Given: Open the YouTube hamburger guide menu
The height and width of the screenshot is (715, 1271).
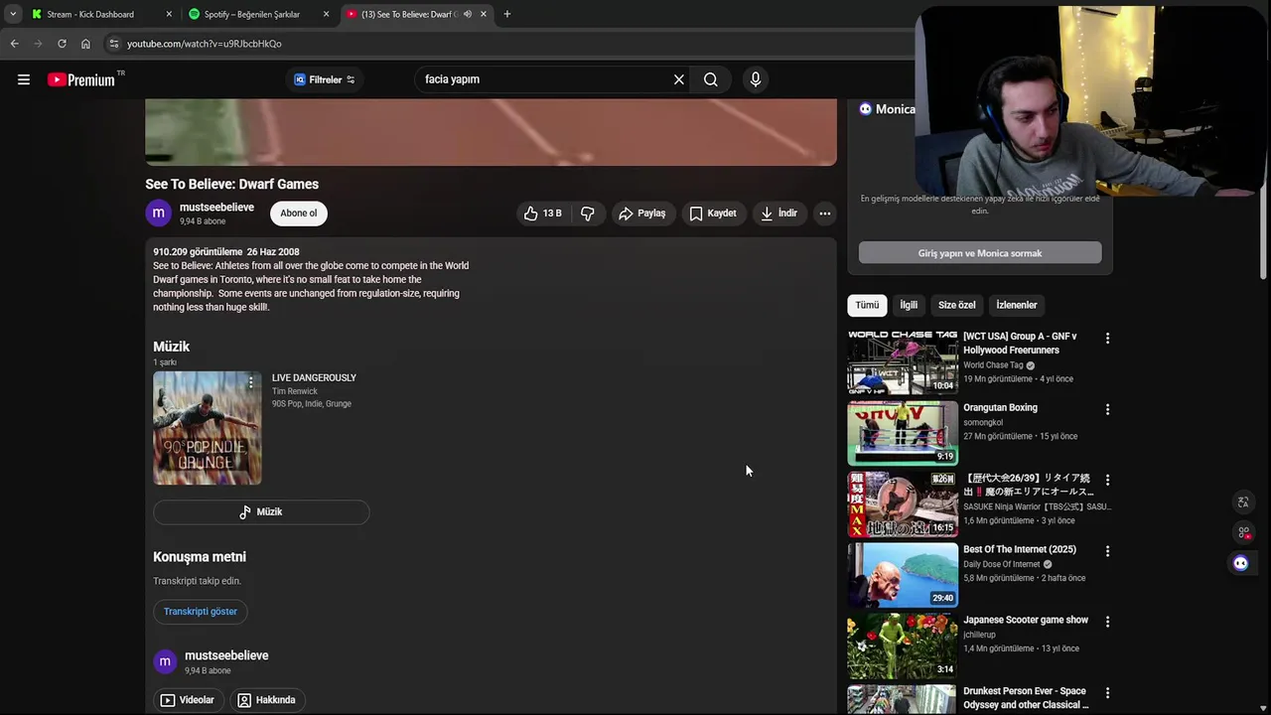Looking at the screenshot, I should coord(24,79).
